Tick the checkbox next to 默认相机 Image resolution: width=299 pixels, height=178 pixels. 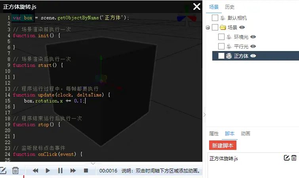click(x=215, y=18)
